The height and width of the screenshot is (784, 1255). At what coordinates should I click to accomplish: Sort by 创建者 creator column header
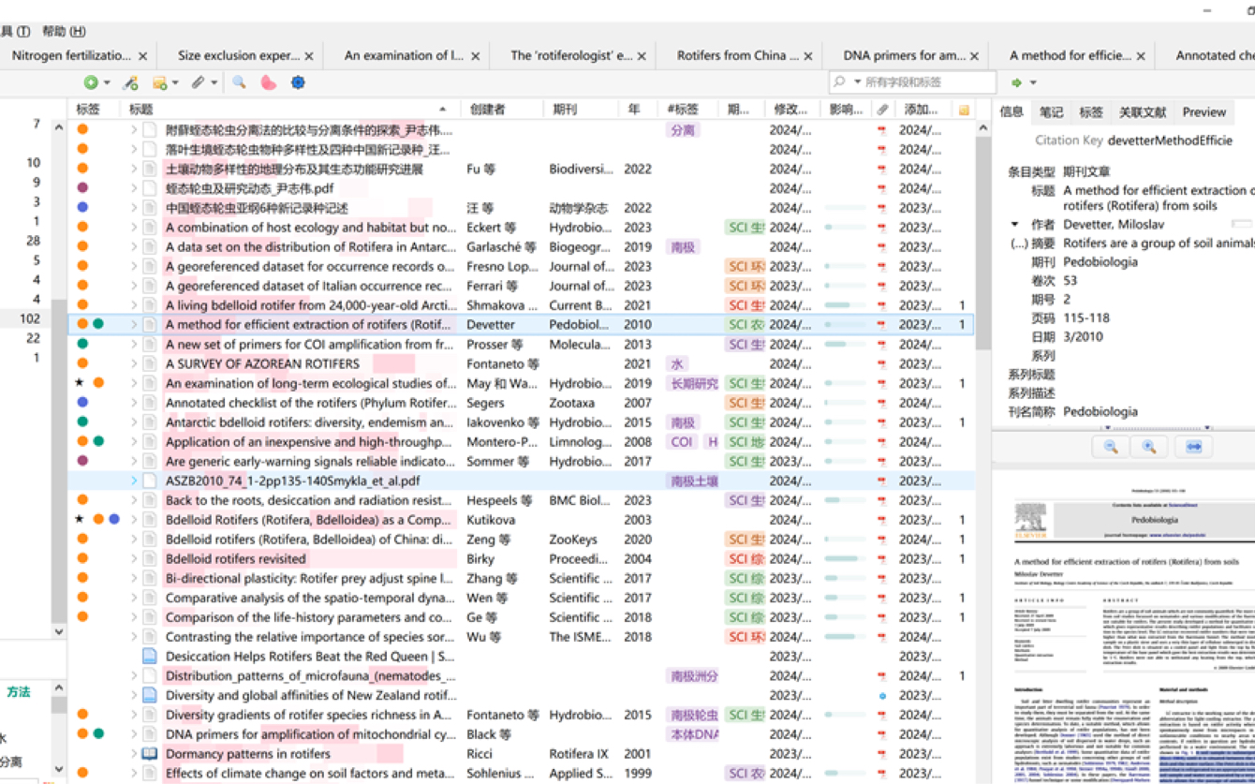[504, 110]
